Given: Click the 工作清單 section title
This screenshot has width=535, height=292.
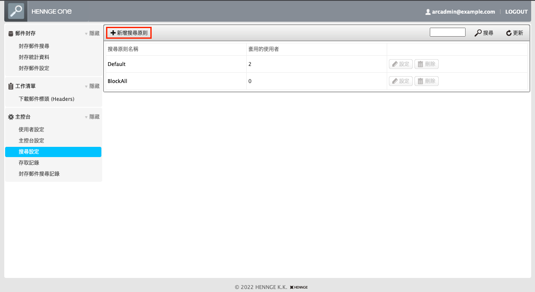Looking at the screenshot, I should coord(26,86).
